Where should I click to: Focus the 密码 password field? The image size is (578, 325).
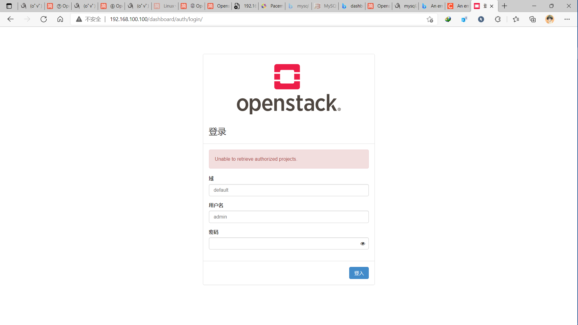(283, 243)
